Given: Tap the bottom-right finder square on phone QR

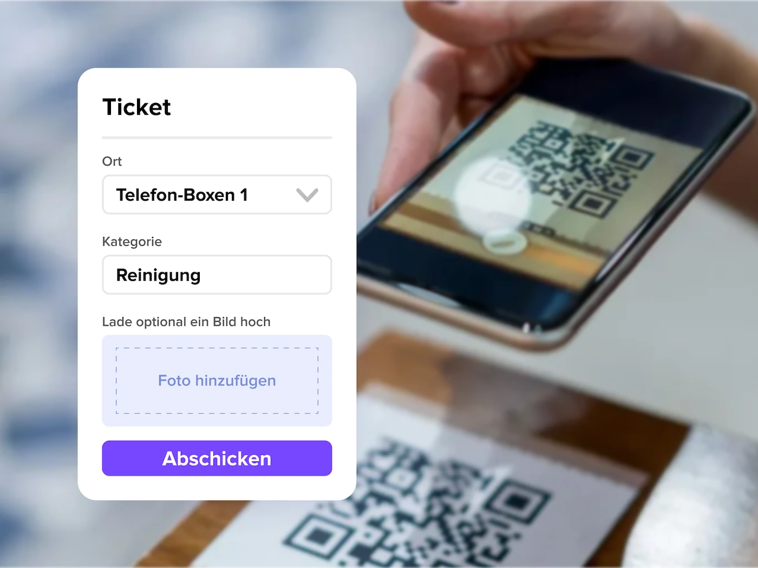Looking at the screenshot, I should (x=594, y=204).
